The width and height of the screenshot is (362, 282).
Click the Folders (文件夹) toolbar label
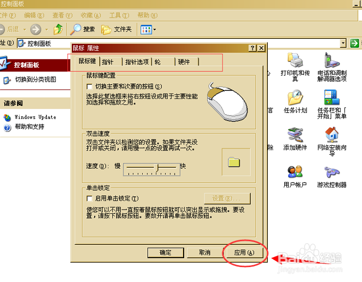(123, 29)
